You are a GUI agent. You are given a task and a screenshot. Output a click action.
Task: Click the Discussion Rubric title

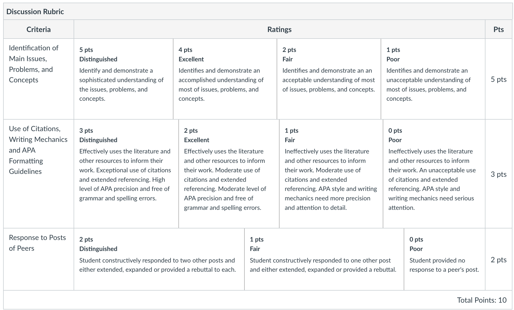(x=35, y=12)
